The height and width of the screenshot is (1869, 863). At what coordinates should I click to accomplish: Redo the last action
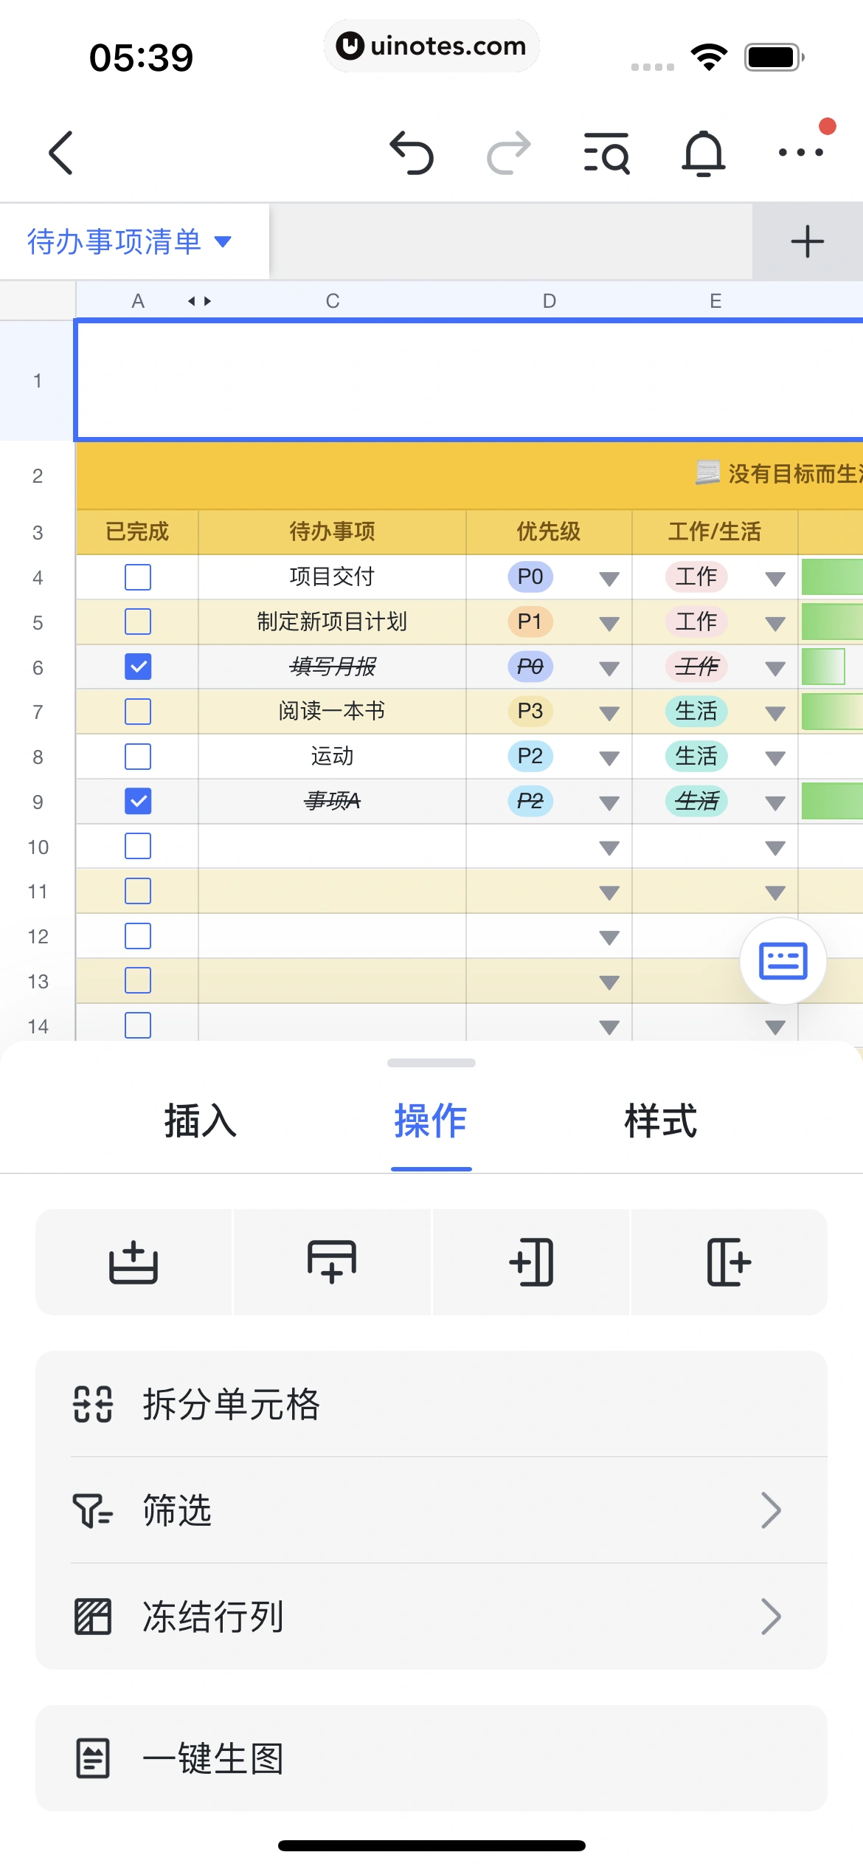point(509,153)
